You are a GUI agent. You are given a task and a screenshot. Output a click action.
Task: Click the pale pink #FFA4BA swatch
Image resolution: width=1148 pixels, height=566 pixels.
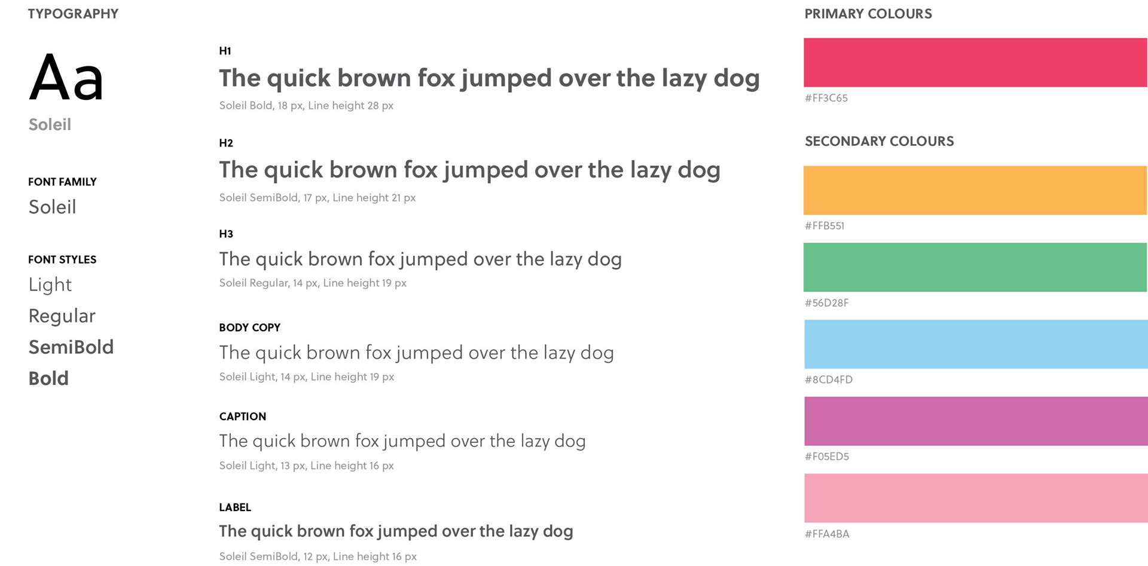[x=976, y=498]
